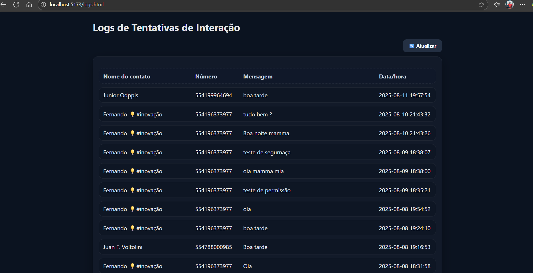Click the "Boa noite mamma" message
The height and width of the screenshot is (273, 533).
[x=266, y=133]
